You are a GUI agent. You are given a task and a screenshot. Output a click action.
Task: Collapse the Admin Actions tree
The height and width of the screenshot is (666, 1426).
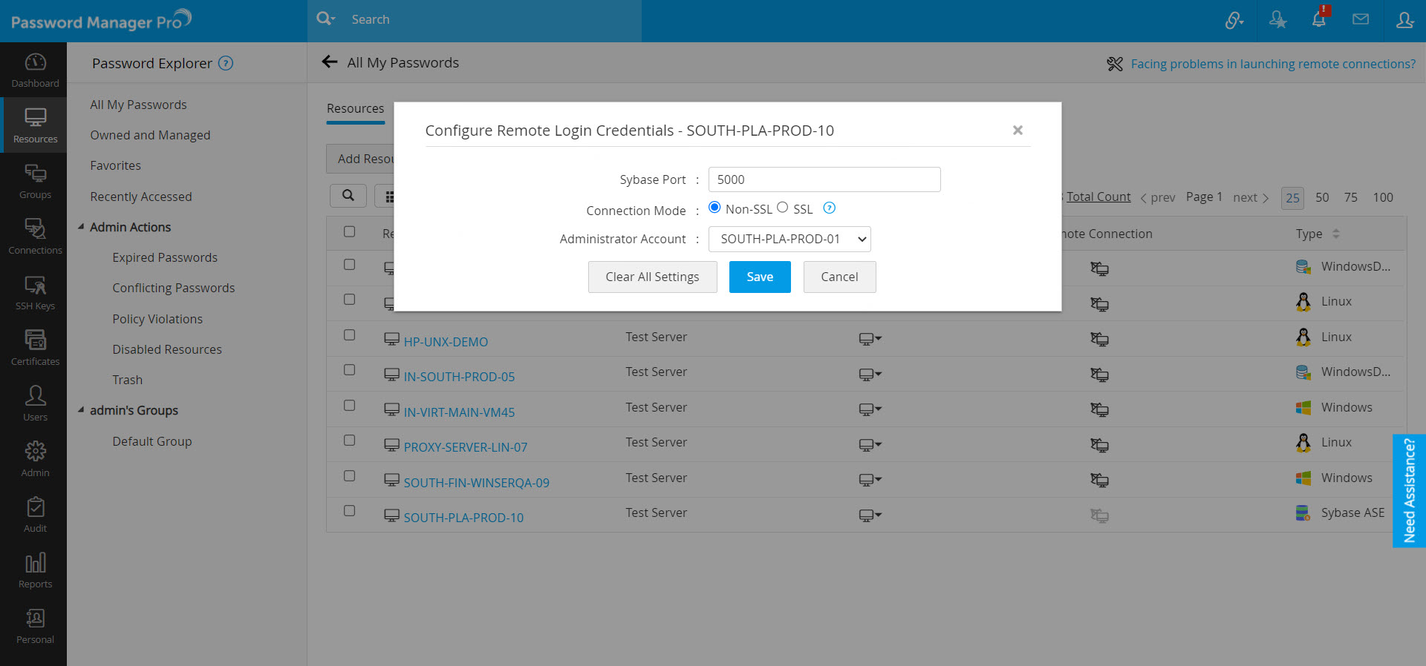(x=81, y=227)
